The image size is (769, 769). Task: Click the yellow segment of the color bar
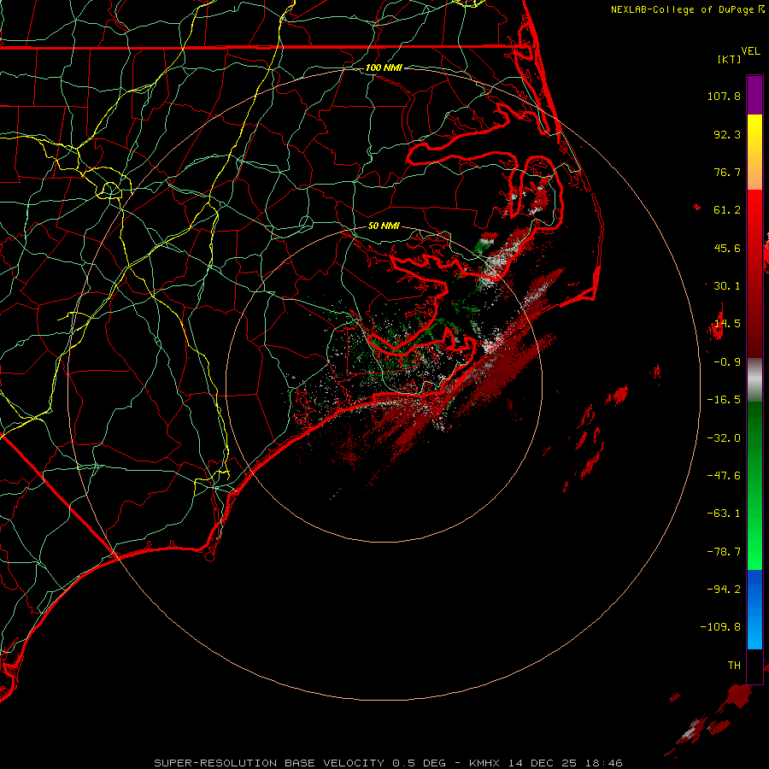754,133
